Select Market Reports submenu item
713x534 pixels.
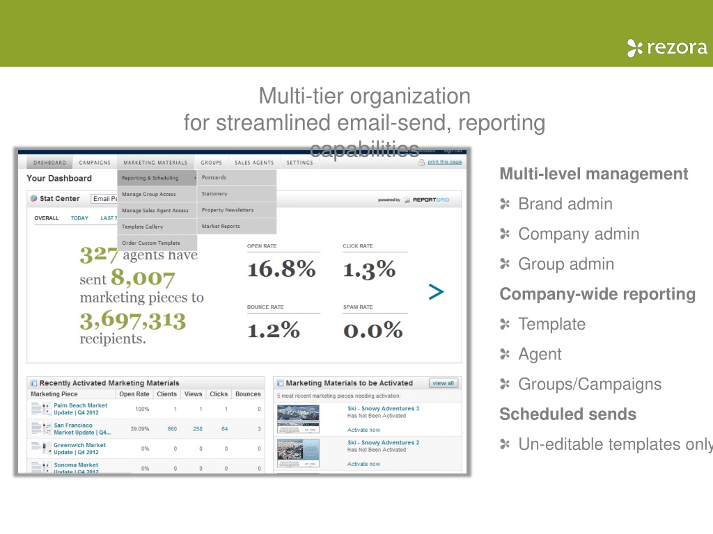pos(237,226)
